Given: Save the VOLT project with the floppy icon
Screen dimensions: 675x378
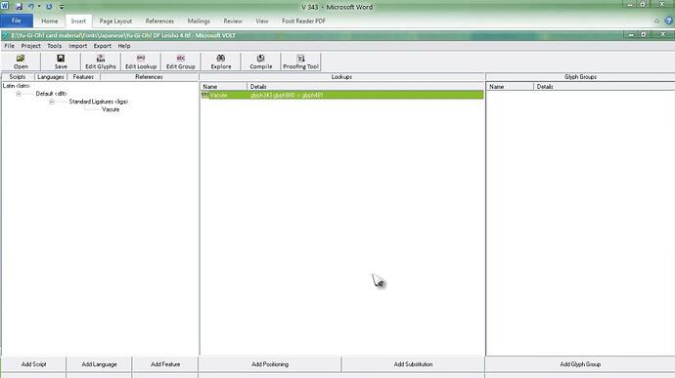Looking at the screenshot, I should click(61, 62).
